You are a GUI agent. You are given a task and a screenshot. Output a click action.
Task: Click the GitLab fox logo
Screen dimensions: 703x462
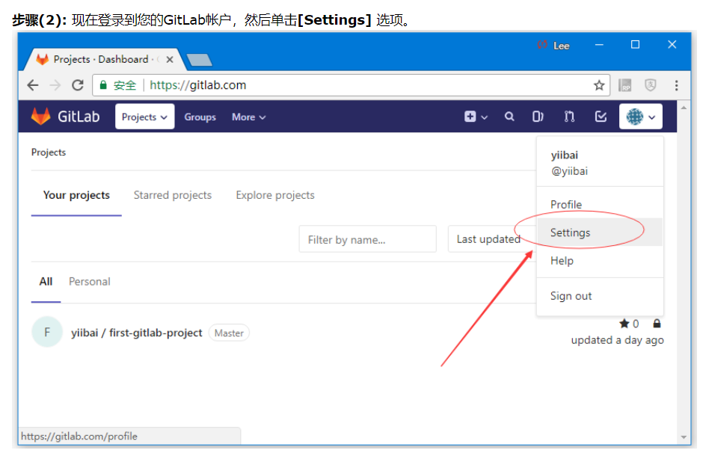coord(41,117)
